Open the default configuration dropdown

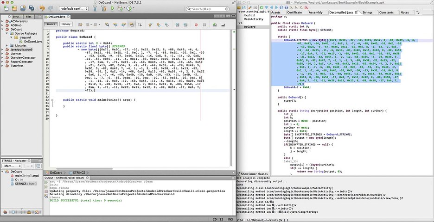point(74,9)
